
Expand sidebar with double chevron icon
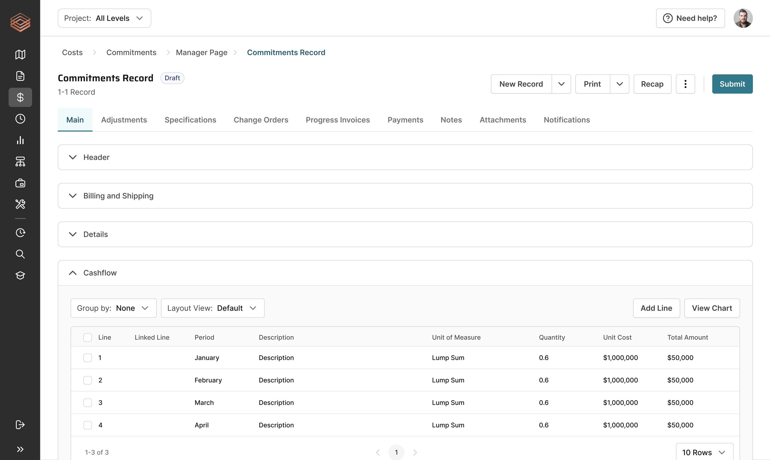tap(20, 449)
